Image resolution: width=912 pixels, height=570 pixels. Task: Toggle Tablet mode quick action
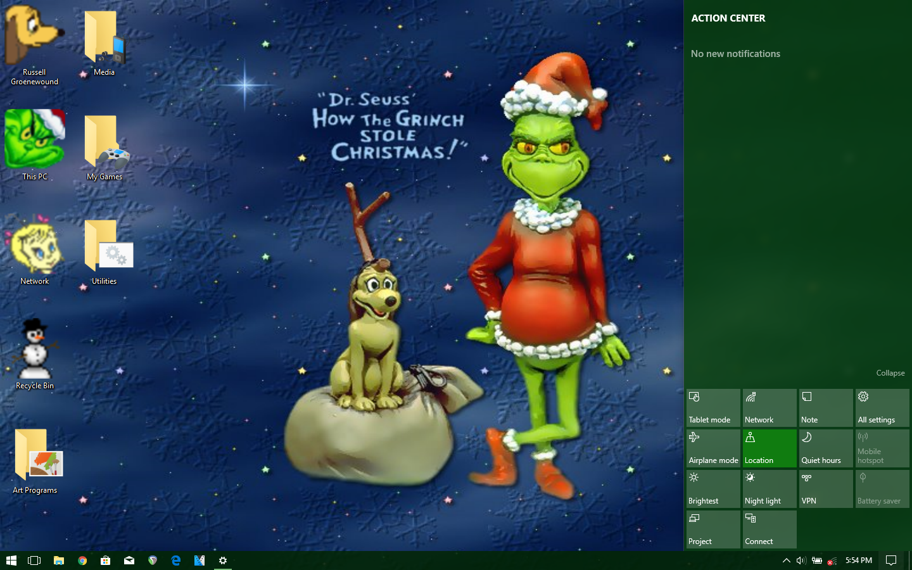[713, 408]
